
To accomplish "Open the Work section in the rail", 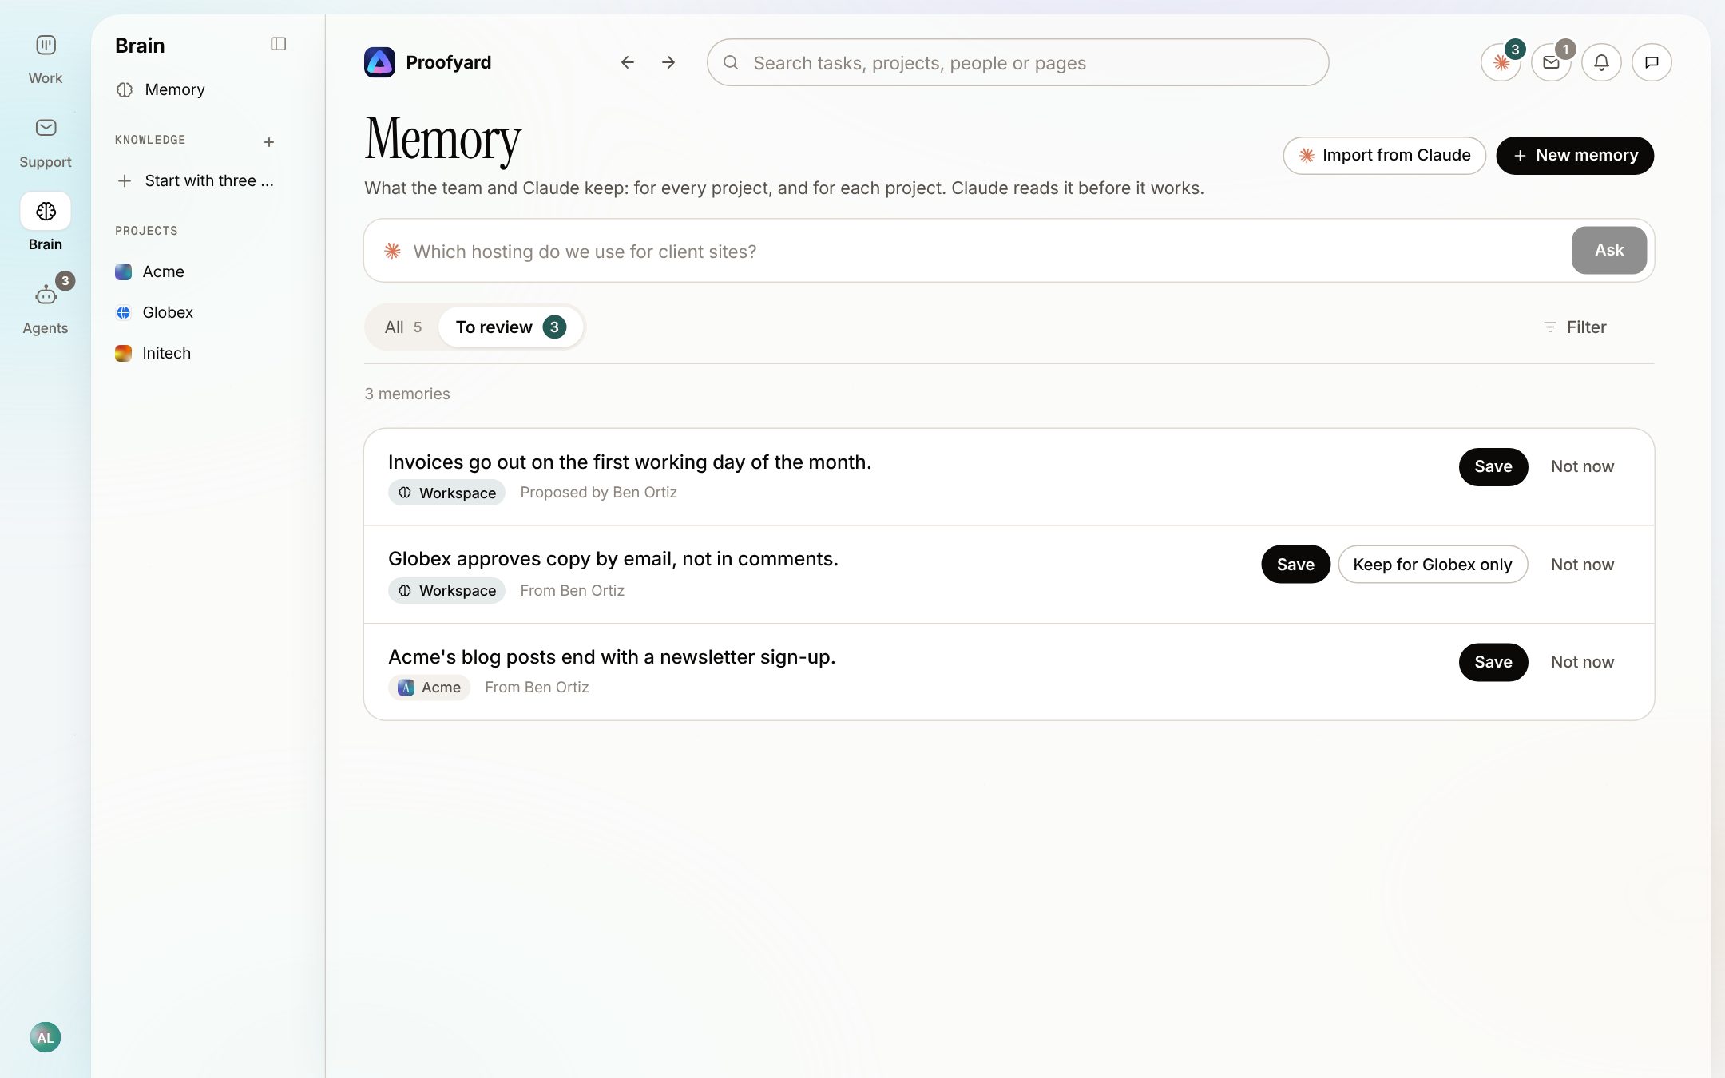I will (x=46, y=59).
